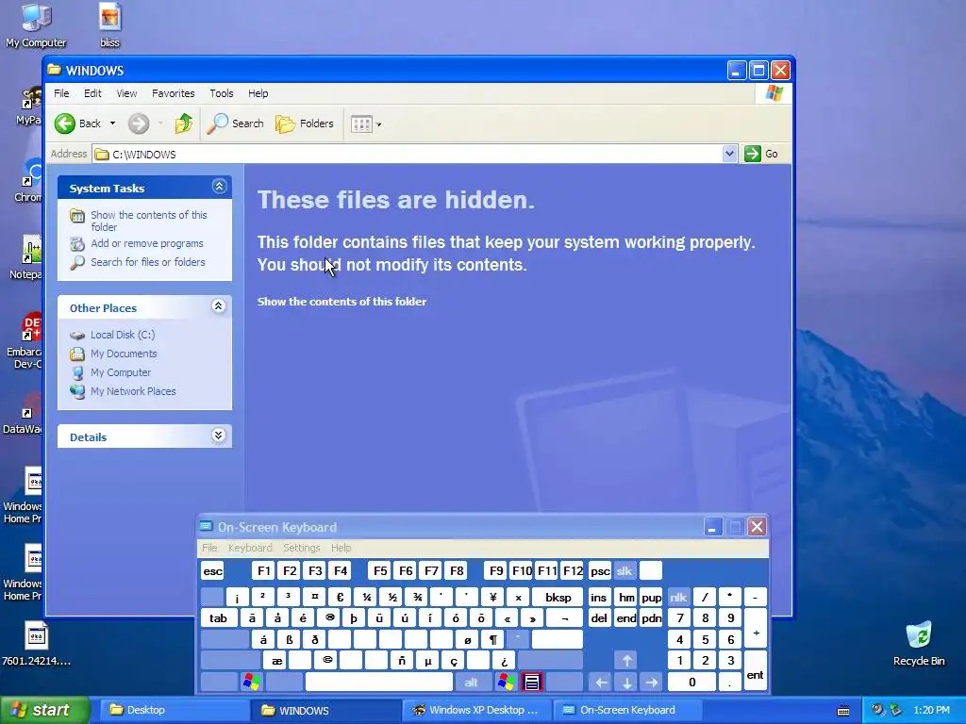Open Local Disk (C:) from Other Places
Image resolution: width=966 pixels, height=724 pixels.
pos(123,335)
